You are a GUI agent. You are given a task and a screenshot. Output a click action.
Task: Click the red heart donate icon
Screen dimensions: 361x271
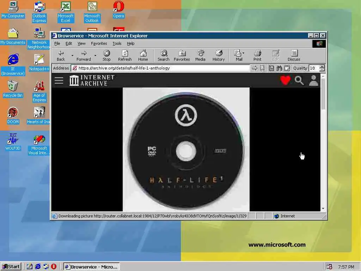tap(285, 80)
